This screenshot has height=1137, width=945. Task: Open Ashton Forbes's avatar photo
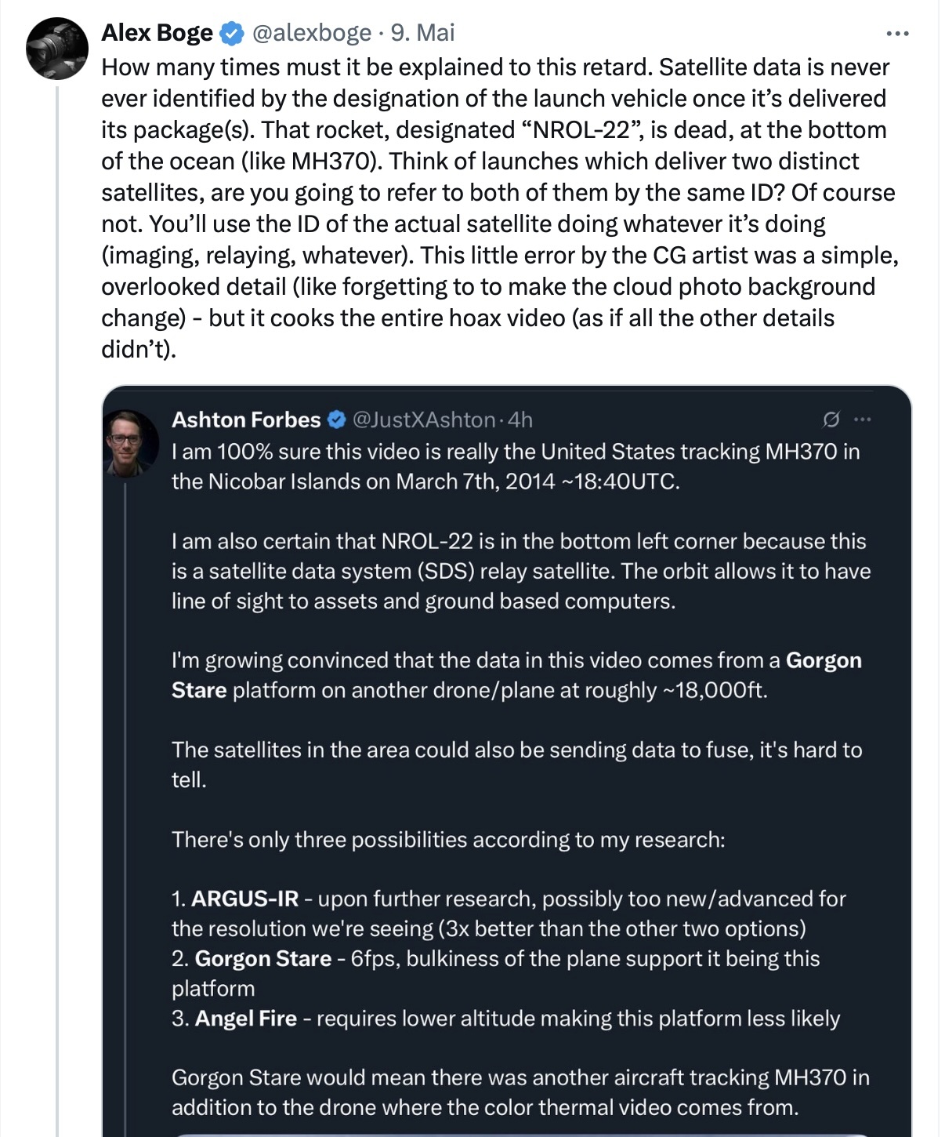click(x=132, y=443)
